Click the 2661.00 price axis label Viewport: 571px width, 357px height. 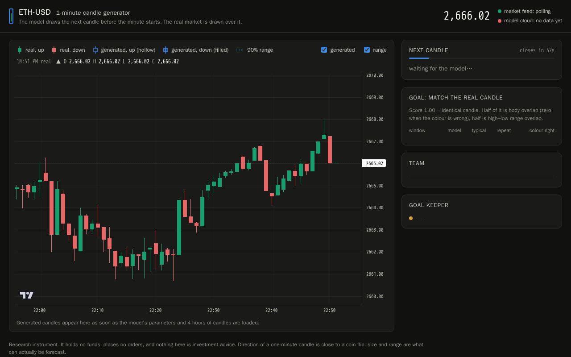tap(375, 274)
